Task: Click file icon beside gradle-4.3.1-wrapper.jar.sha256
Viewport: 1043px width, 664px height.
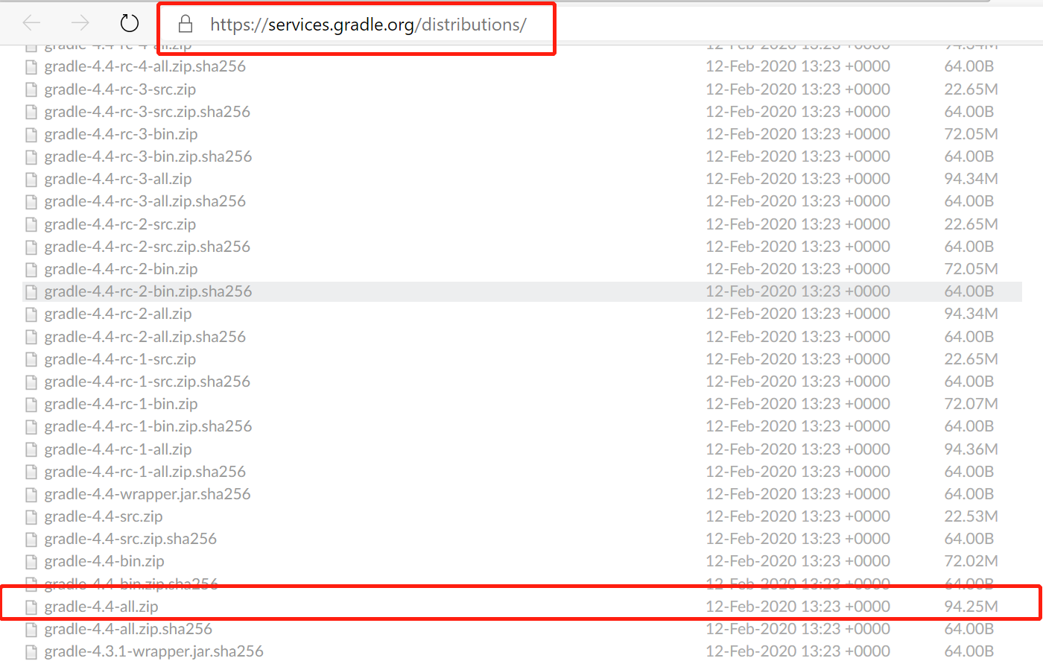Action: pos(31,652)
